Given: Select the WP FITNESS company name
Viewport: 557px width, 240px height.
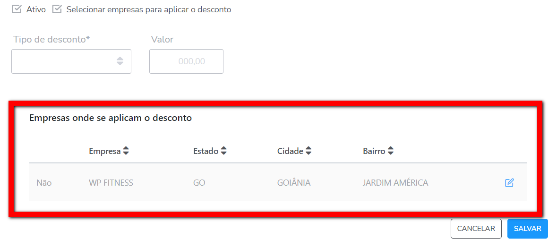Looking at the screenshot, I should [111, 183].
